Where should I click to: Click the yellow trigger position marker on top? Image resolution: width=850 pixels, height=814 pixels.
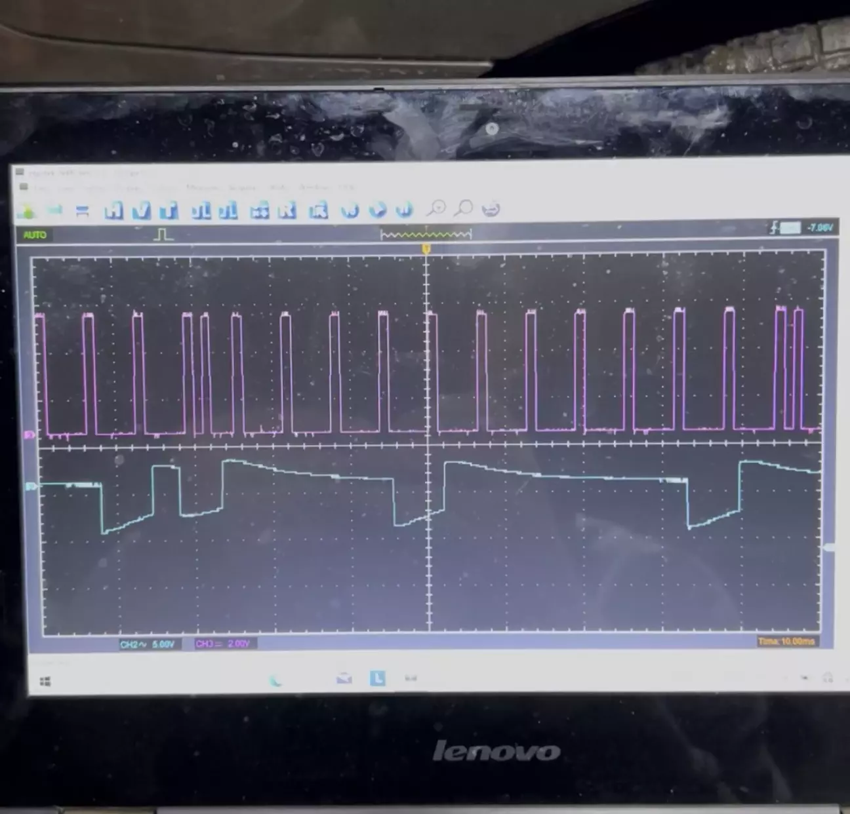pyautogui.click(x=426, y=249)
